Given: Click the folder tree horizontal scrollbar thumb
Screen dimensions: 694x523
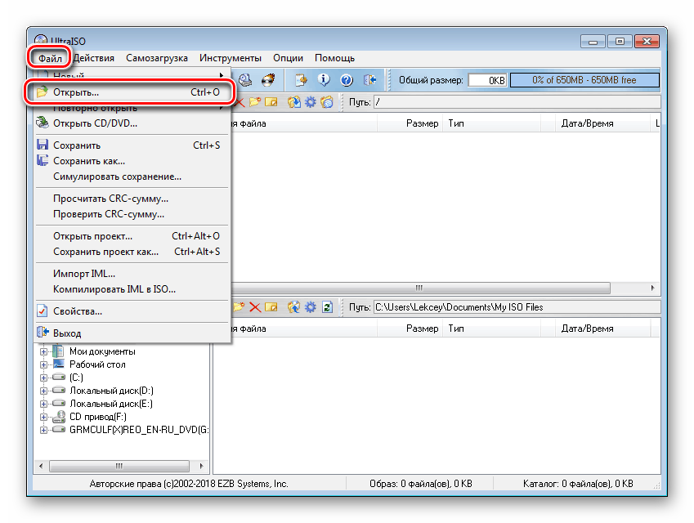Looking at the screenshot, I should coord(119,466).
